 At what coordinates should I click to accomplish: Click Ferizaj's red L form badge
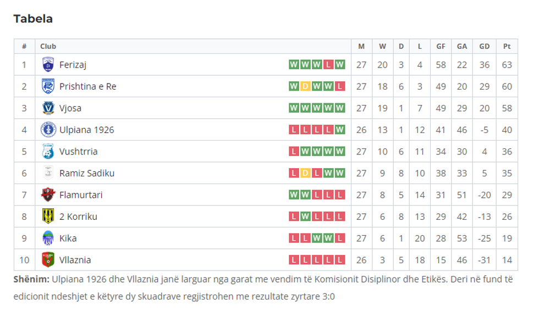click(x=328, y=65)
